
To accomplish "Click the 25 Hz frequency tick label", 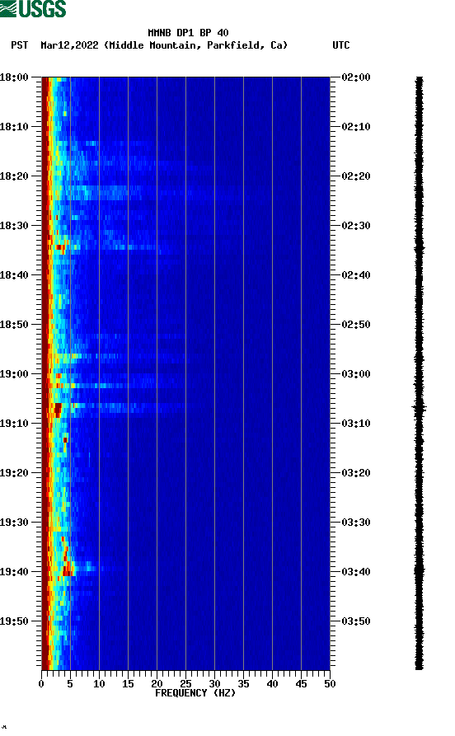I will [x=186, y=684].
